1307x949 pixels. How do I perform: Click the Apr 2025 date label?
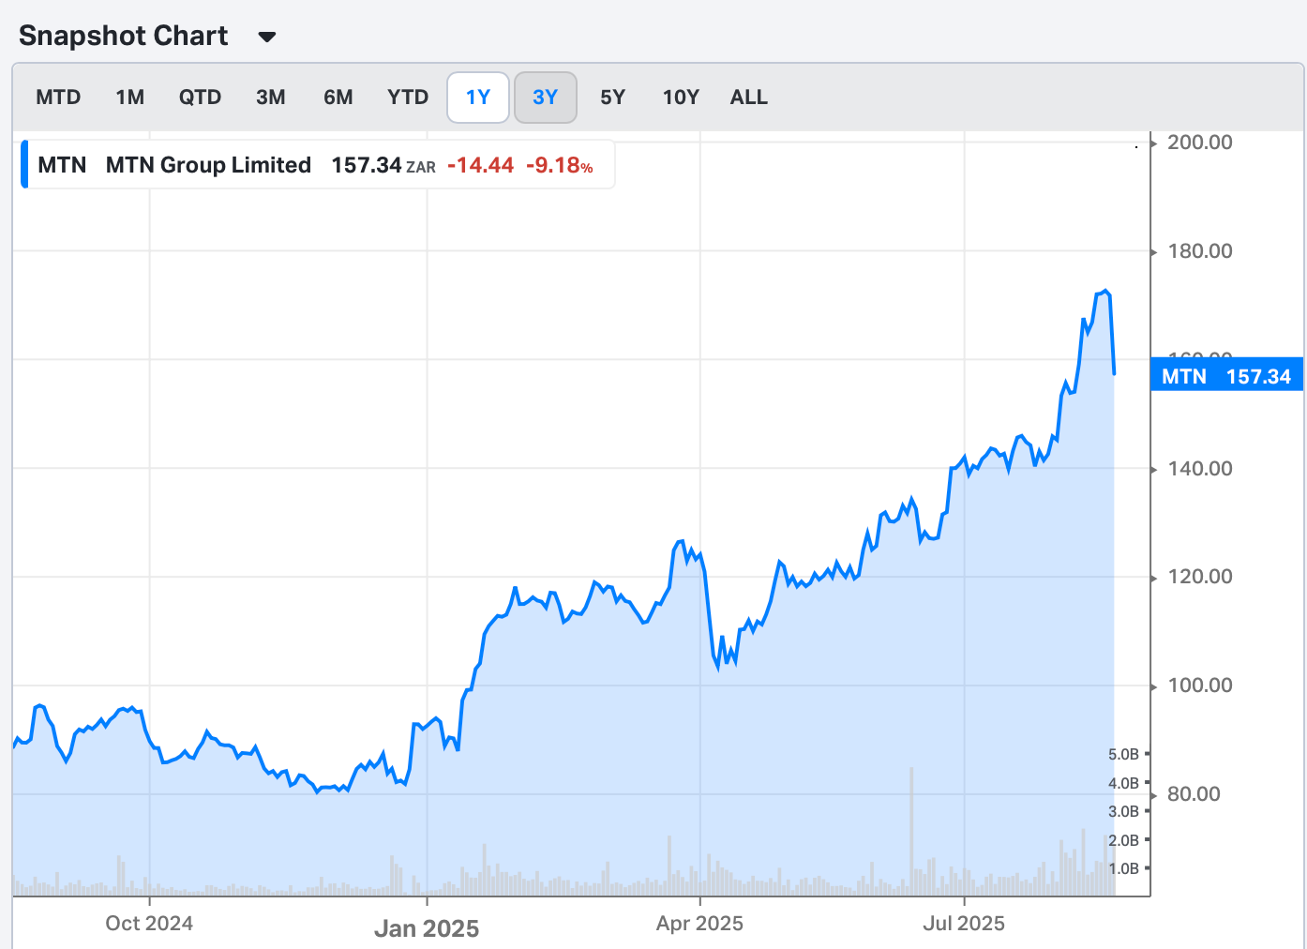tap(699, 924)
